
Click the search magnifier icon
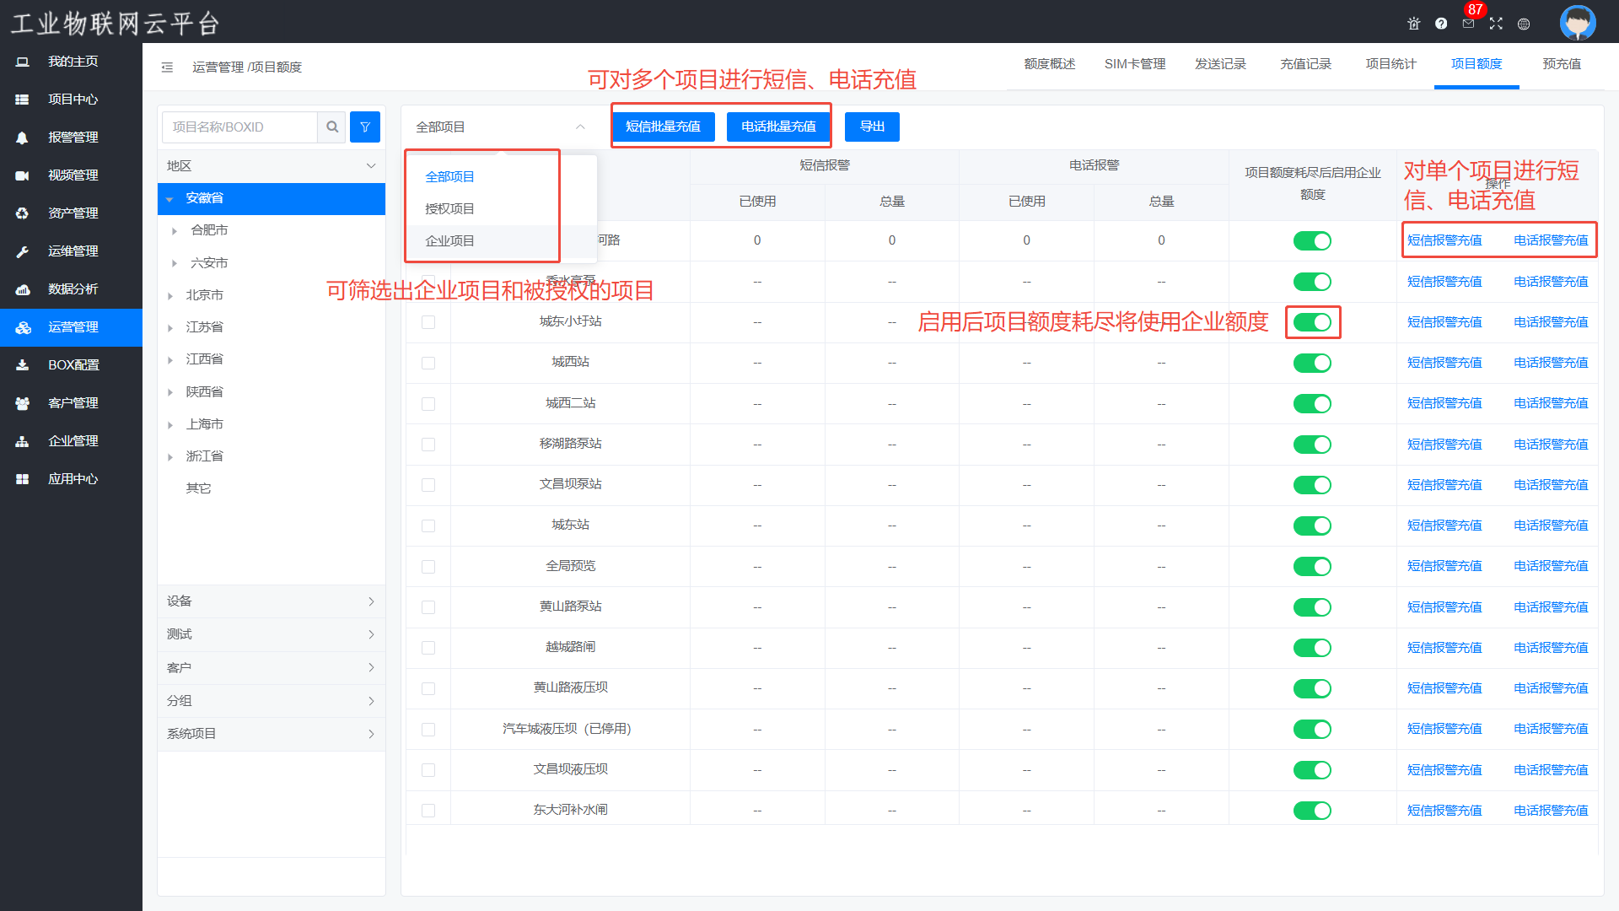(x=332, y=127)
